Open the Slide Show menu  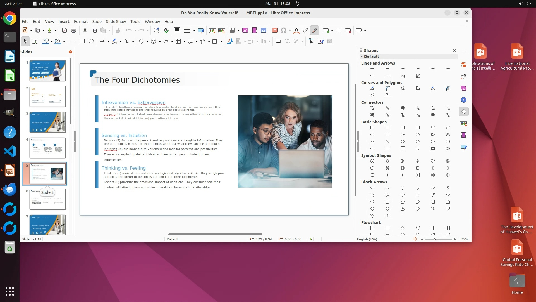[116, 22]
